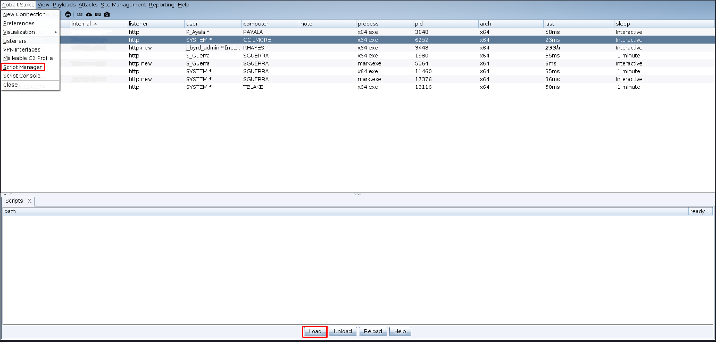Click pid 3648 in the table
The image size is (716, 342).
[422, 32]
